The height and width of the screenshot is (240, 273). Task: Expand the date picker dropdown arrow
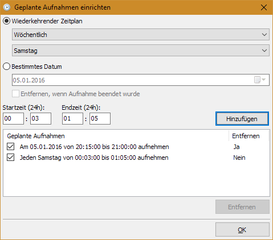tap(264, 80)
